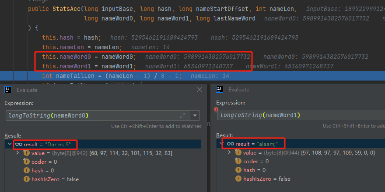Screen dimensions: 385x192
Task: Close the left Evaluate dialog
Action: click(x=199, y=90)
